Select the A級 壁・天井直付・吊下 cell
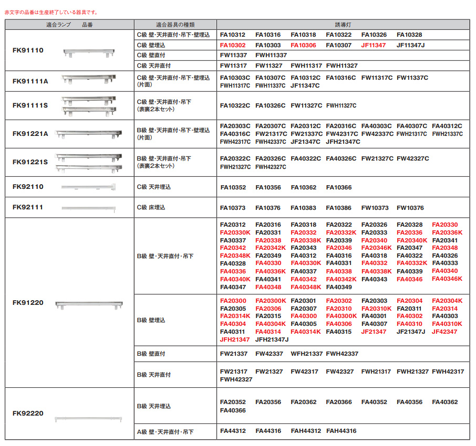The height and width of the screenshot is (446, 476). coord(165,432)
